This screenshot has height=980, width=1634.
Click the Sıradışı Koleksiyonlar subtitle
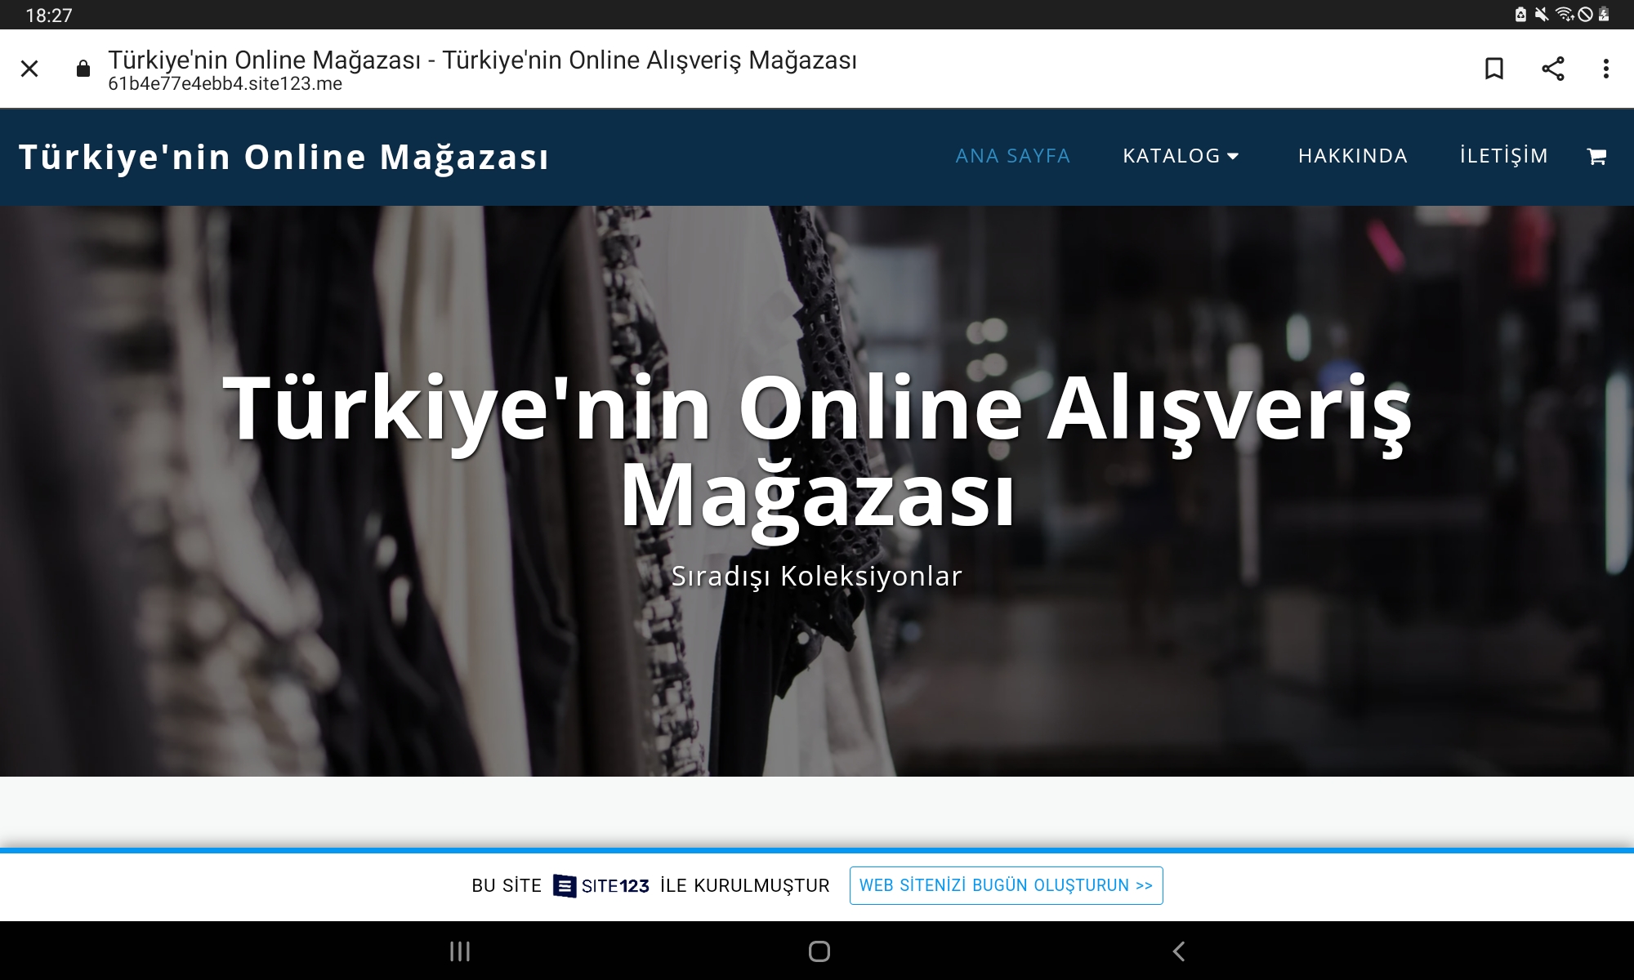pyautogui.click(x=817, y=577)
